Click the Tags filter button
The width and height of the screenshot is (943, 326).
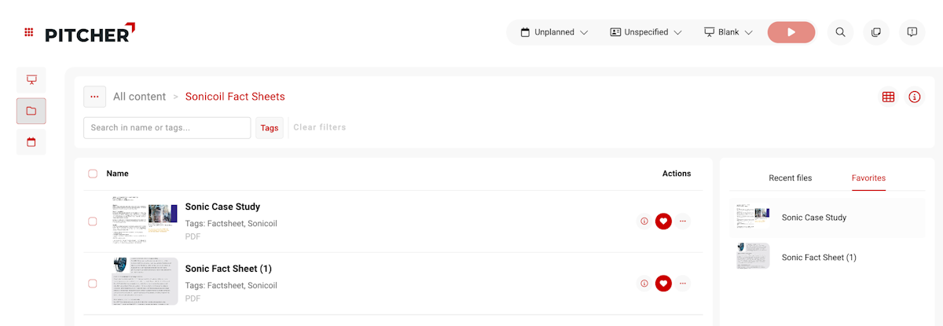[x=270, y=128]
